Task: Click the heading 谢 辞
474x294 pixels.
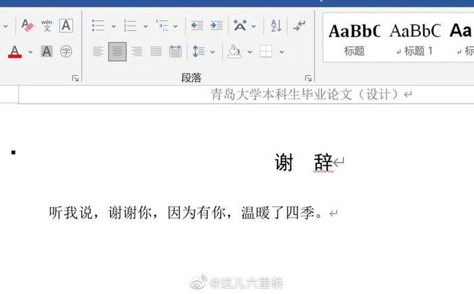Action: click(304, 163)
